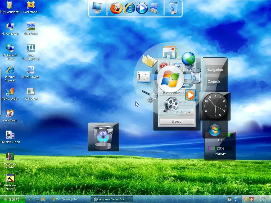
Task: Open film reel icon in circular launcher
Action: tap(171, 104)
